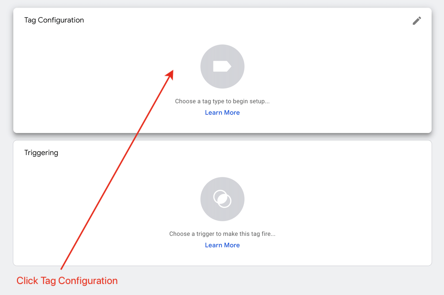Viewport: 444px width, 295px height.
Task: Open Learn More under trigger setup
Action: click(222, 245)
